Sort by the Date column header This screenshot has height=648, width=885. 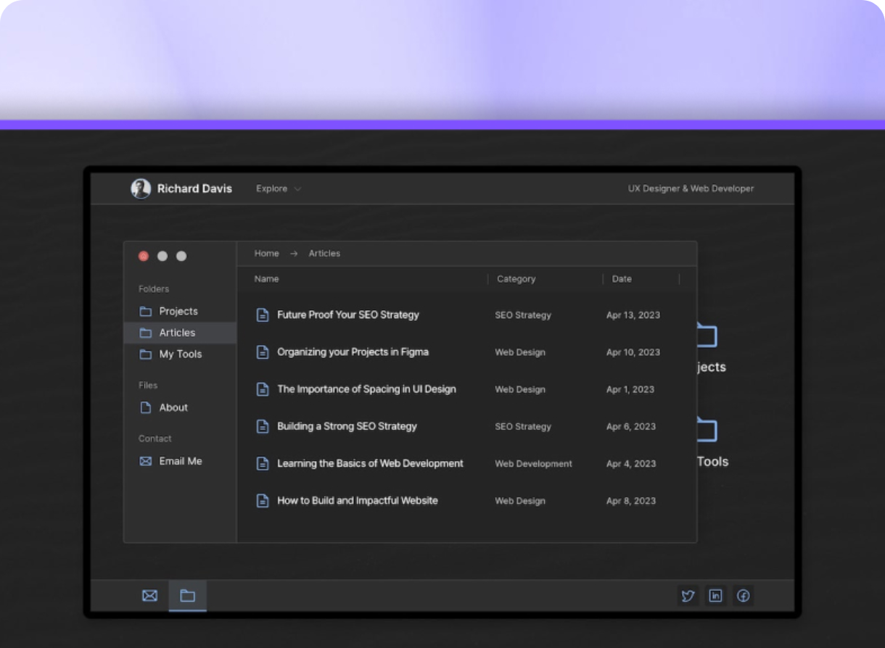pyautogui.click(x=622, y=279)
